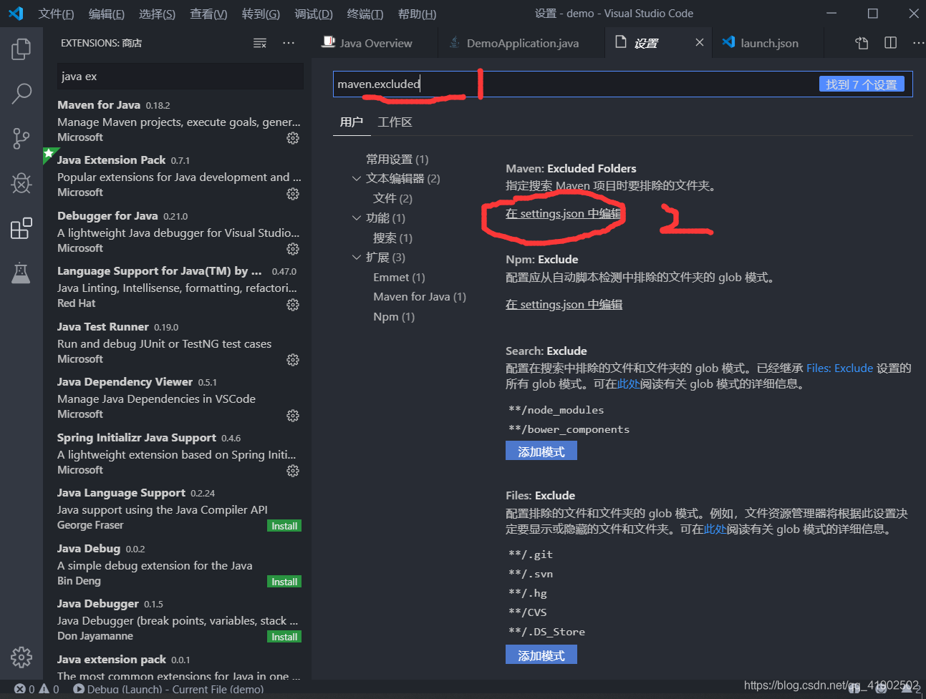Open the Search view in the activity bar
Image resolution: width=926 pixels, height=699 pixels.
tap(21, 93)
